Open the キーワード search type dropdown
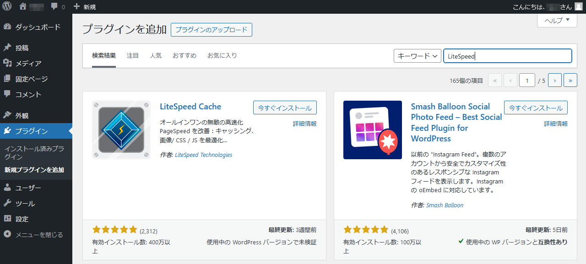Screen dimensions: 586x264 [x=418, y=56]
